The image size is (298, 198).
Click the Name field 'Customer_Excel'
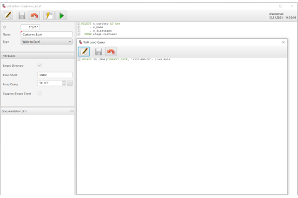pos(47,34)
